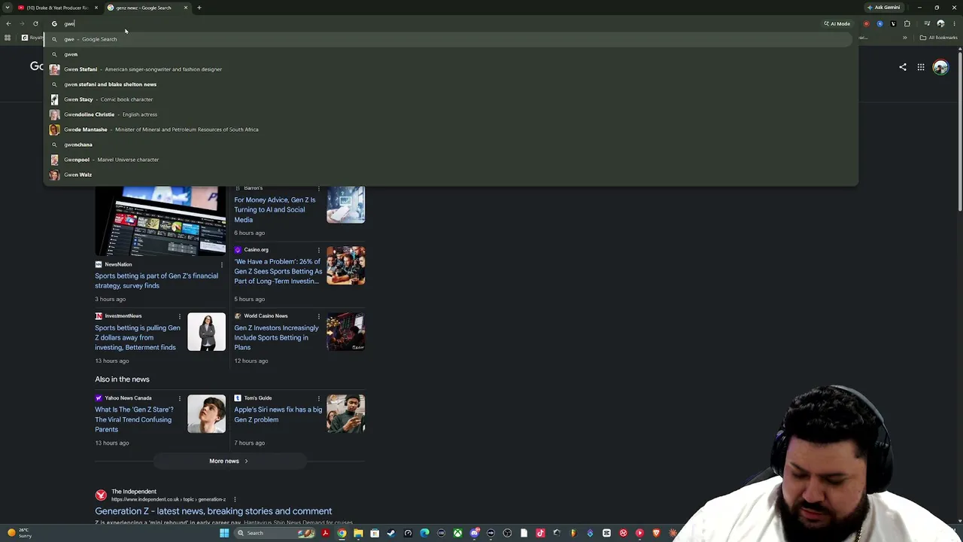
Task: Choose the 'gwe - Google Search' suggestion
Action: point(450,39)
